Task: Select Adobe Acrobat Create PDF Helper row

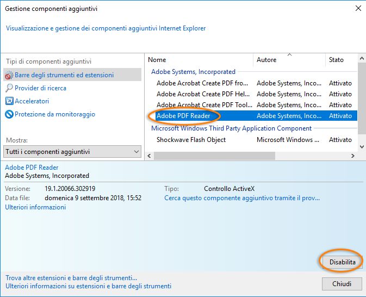Action: point(202,94)
